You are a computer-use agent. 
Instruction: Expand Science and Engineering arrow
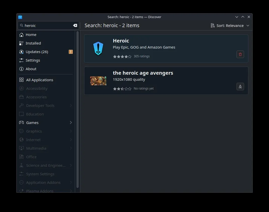[71, 165]
